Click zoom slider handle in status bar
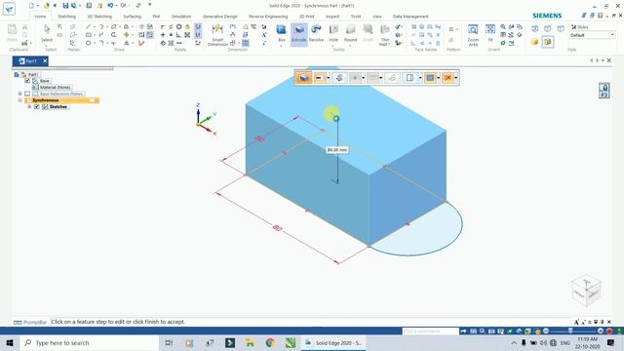This screenshot has width=624, height=351. point(570,331)
